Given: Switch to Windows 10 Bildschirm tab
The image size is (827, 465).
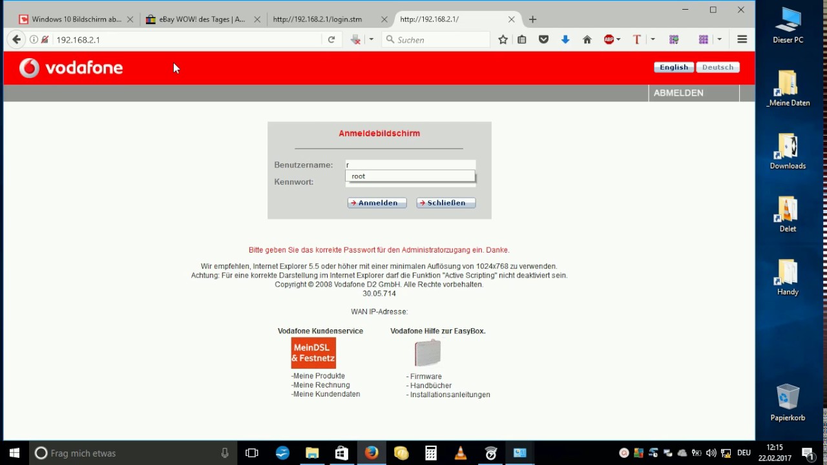Looking at the screenshot, I should pos(75,19).
